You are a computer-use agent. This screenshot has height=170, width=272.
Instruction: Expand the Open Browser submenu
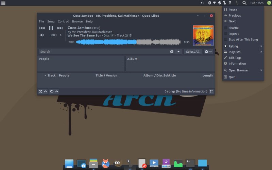[x=243, y=70]
